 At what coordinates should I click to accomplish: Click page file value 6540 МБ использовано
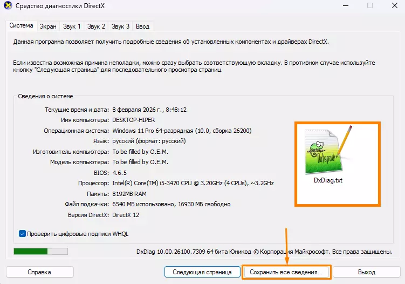(x=171, y=204)
